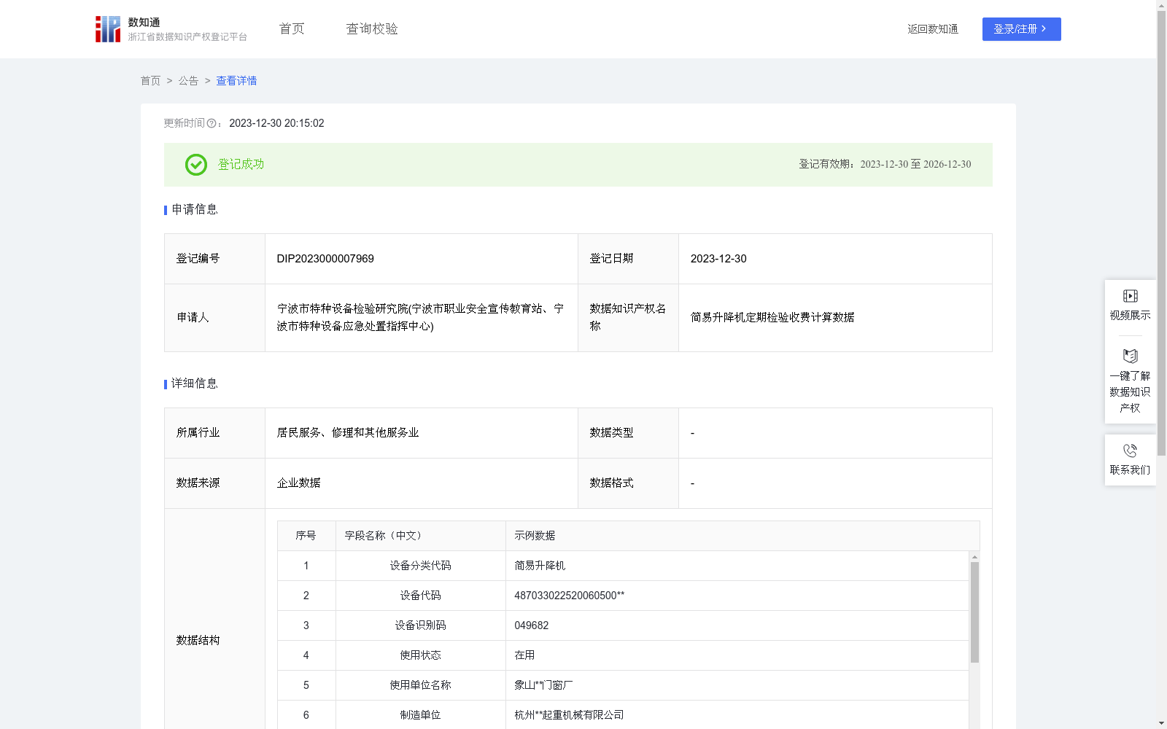Screen dimensions: 1167x729
Task: Open the 视频展示 video icon
Action: click(x=1130, y=296)
